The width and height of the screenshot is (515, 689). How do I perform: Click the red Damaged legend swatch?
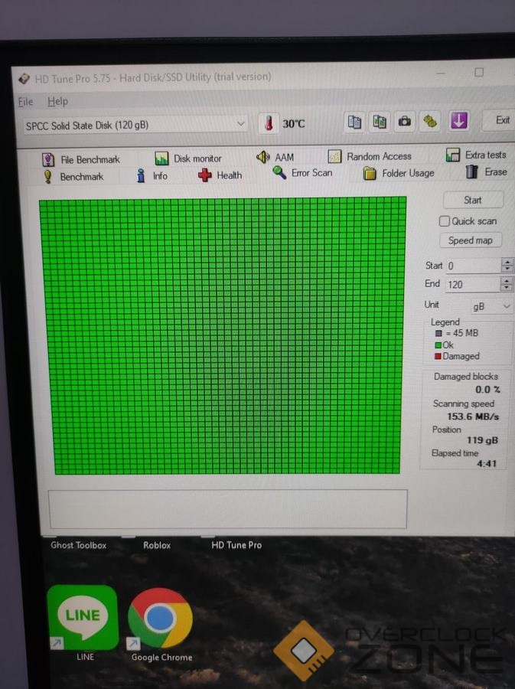click(438, 356)
